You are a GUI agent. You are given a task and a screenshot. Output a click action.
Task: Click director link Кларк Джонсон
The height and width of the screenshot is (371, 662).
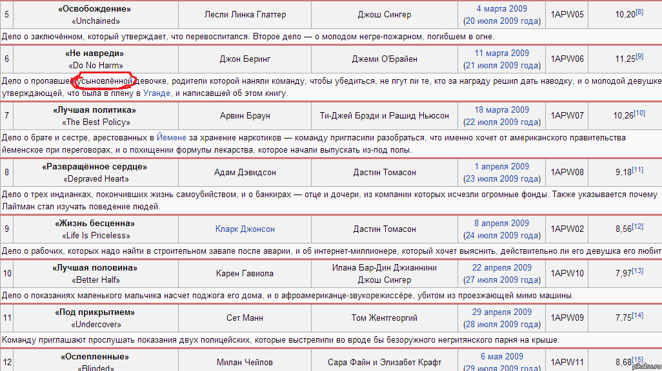click(245, 229)
